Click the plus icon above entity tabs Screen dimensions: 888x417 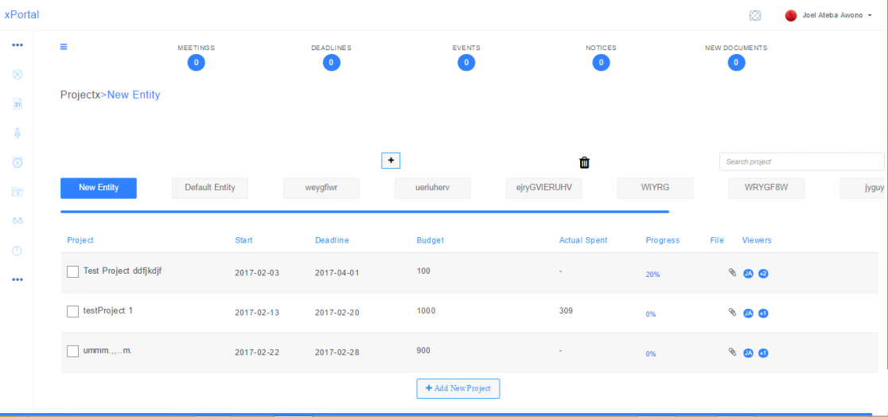pos(391,160)
